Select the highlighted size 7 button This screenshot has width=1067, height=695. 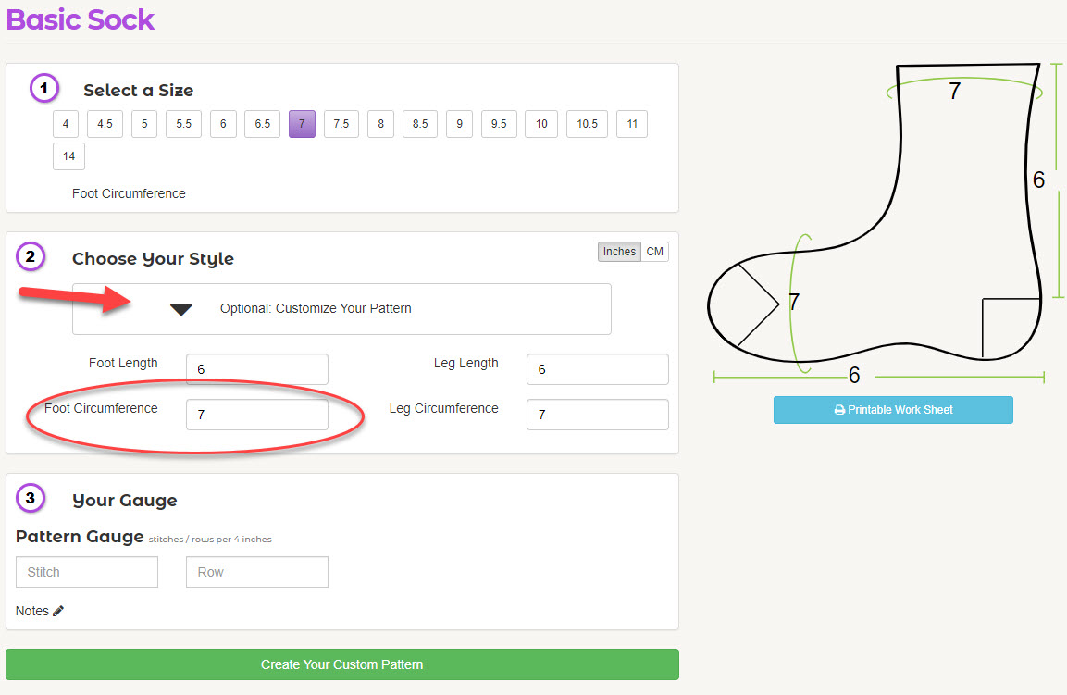click(302, 124)
